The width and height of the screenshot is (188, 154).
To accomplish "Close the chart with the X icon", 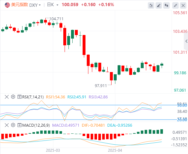I will [x=183, y=5].
